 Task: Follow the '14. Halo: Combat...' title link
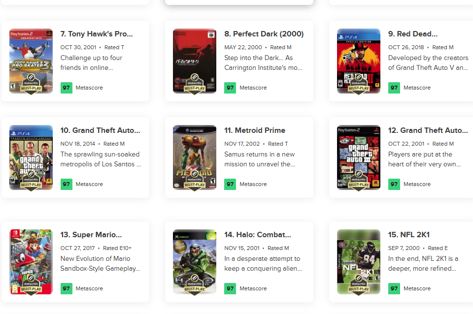coord(258,235)
